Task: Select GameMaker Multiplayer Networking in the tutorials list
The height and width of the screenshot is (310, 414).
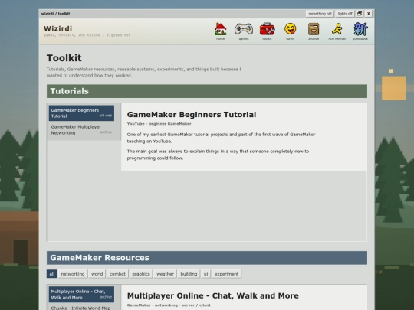Action: [81, 129]
